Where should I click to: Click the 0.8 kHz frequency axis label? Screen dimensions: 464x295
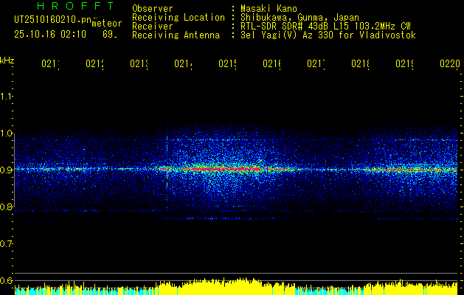pyautogui.click(x=6, y=206)
